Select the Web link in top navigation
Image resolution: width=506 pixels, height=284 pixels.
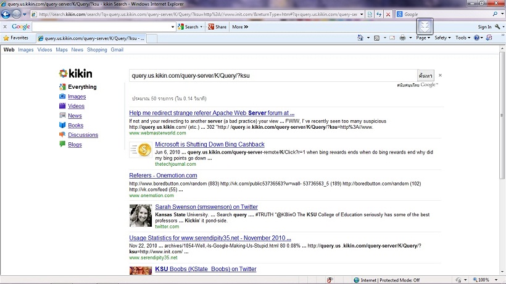click(x=9, y=49)
